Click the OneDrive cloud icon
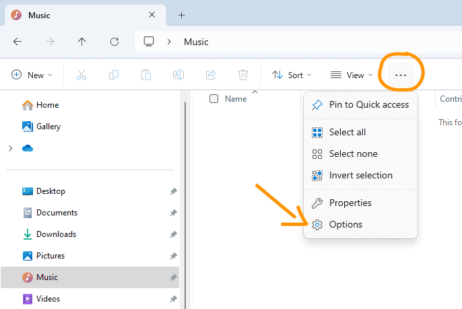The height and width of the screenshot is (309, 462). (28, 148)
